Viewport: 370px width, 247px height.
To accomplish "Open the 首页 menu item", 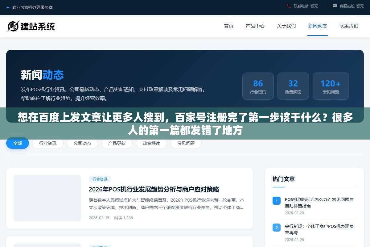I will [229, 26].
